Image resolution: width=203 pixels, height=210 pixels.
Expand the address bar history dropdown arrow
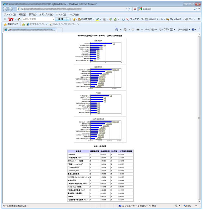[126, 9]
